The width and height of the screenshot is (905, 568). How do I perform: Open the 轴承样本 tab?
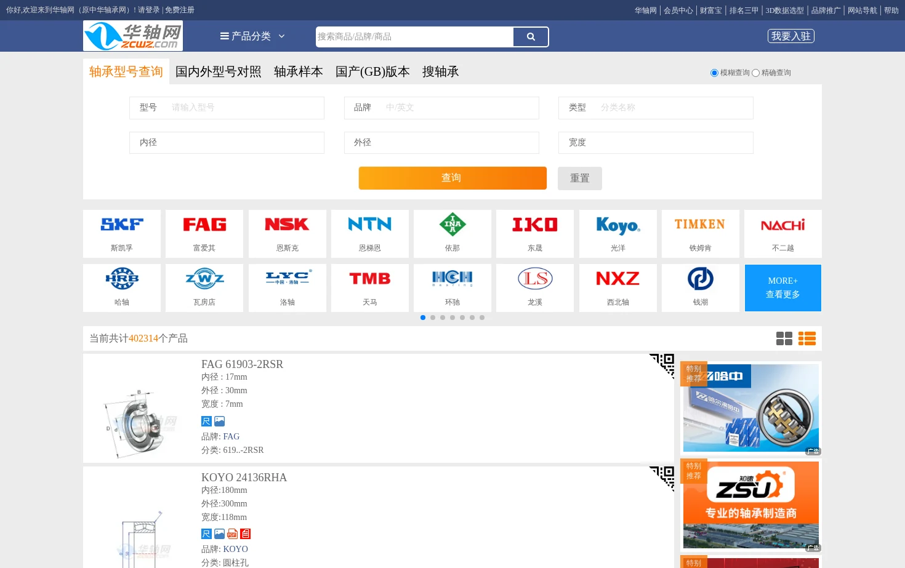pyautogui.click(x=299, y=72)
